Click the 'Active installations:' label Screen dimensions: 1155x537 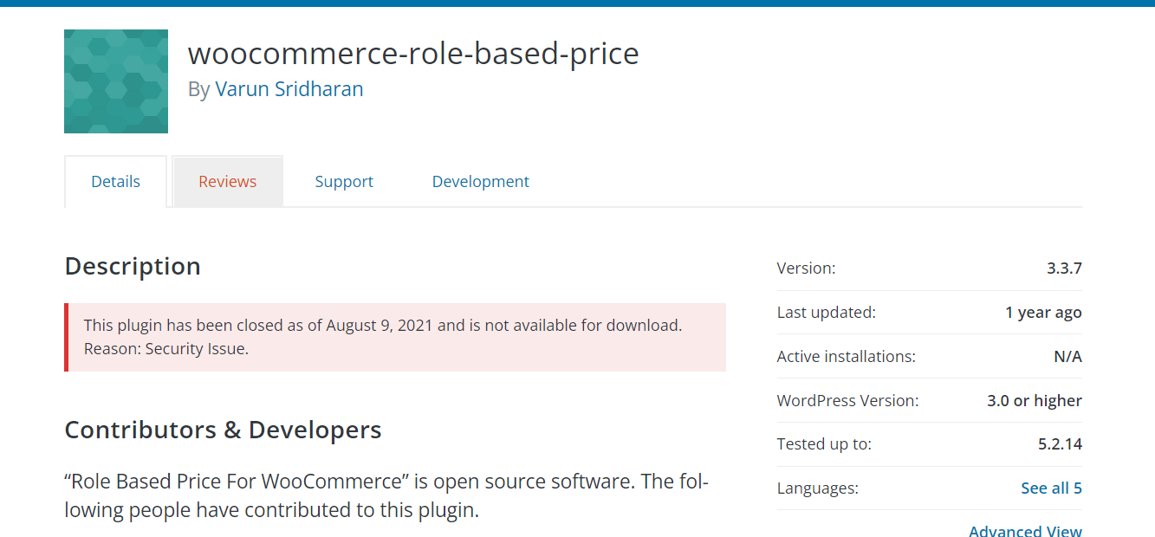tap(847, 357)
